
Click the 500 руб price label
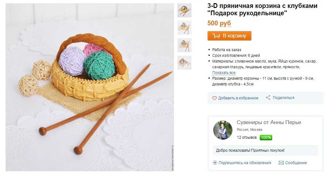219,23
